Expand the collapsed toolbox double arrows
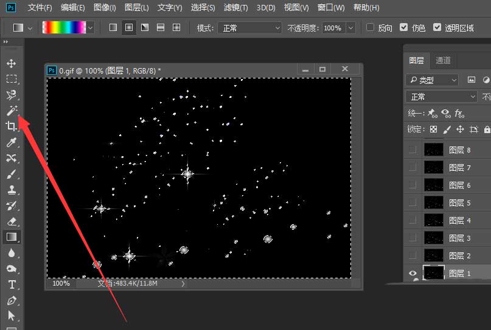The image size is (491, 330). [5, 41]
